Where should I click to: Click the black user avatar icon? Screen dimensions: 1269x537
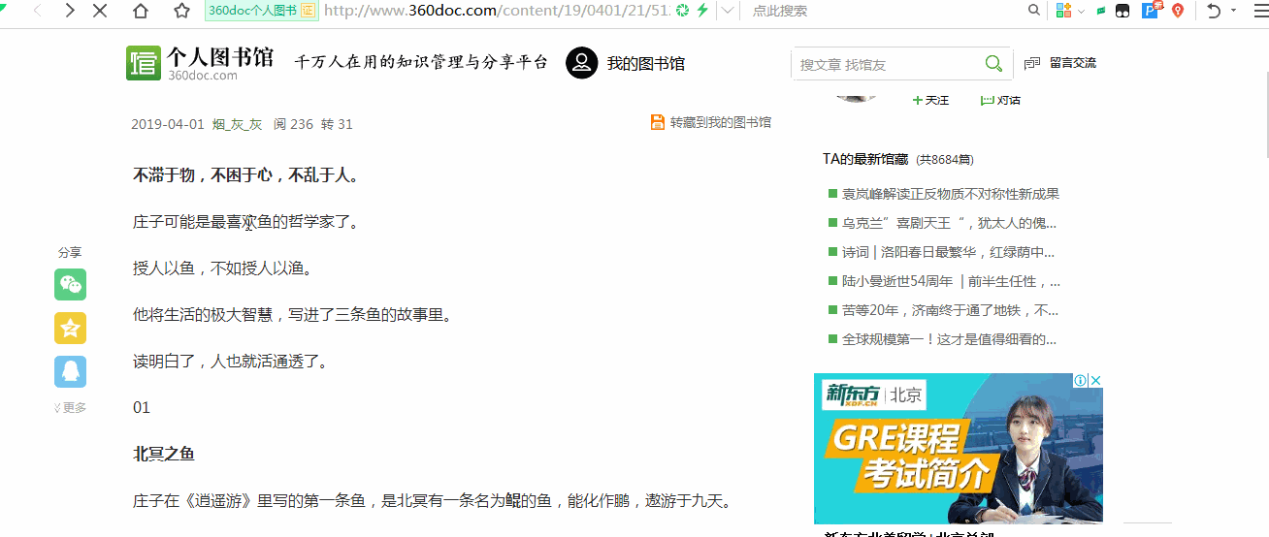(581, 63)
